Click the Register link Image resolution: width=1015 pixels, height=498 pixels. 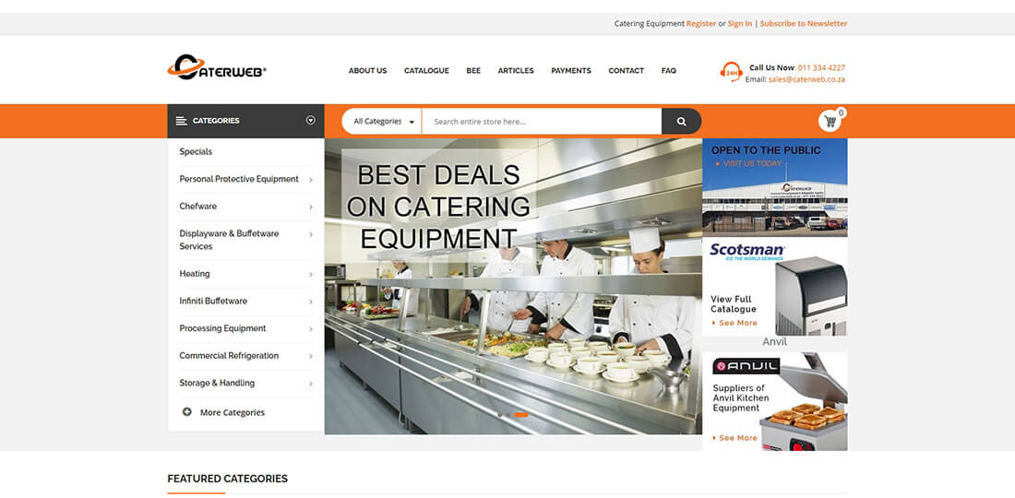701,23
